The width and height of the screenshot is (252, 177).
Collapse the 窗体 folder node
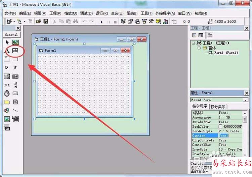(x=199, y=48)
